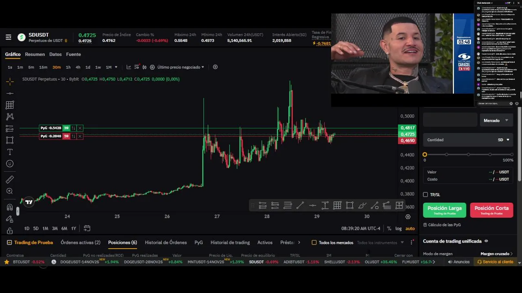Viewport: 522px width, 293px height.
Task: Open Cálculo de las PyG link
Action: coord(442,225)
